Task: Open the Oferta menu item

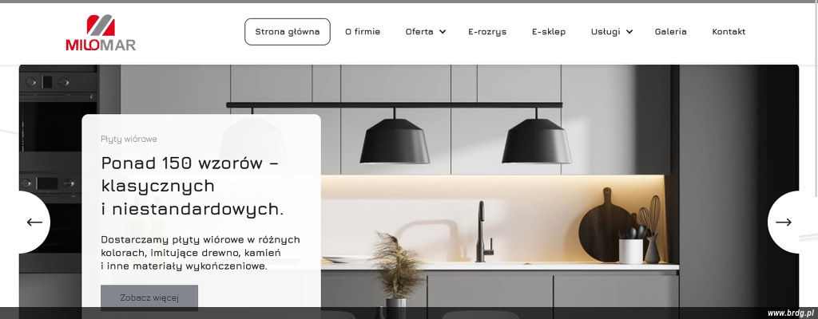Action: coord(419,32)
